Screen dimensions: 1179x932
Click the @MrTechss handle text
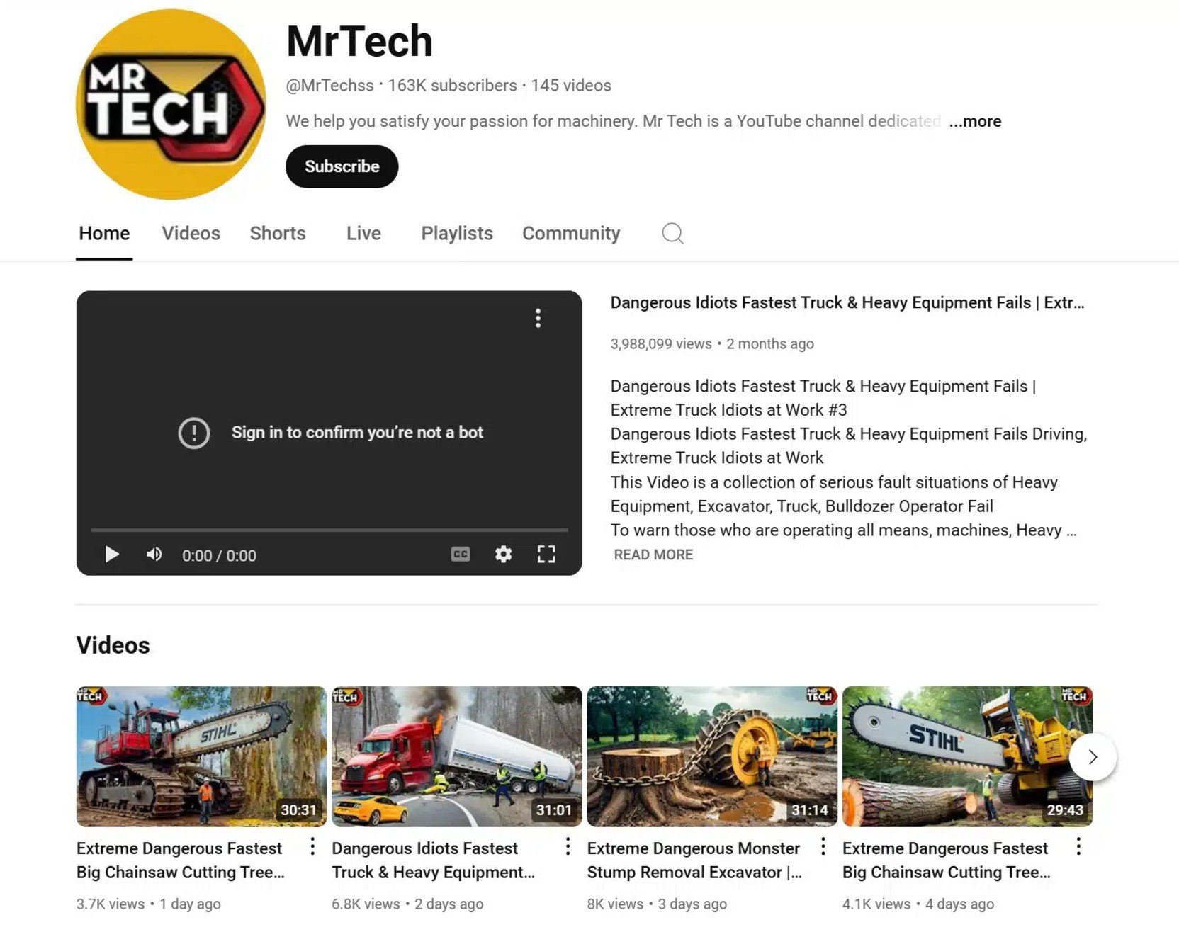pos(329,86)
